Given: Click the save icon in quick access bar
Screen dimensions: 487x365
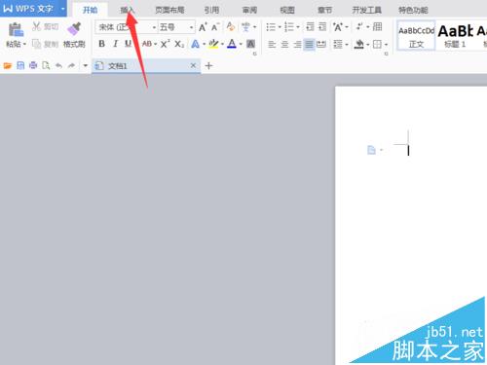Looking at the screenshot, I should 20,66.
